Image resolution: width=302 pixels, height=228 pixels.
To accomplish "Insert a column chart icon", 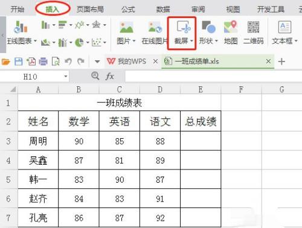I will click(45, 25).
